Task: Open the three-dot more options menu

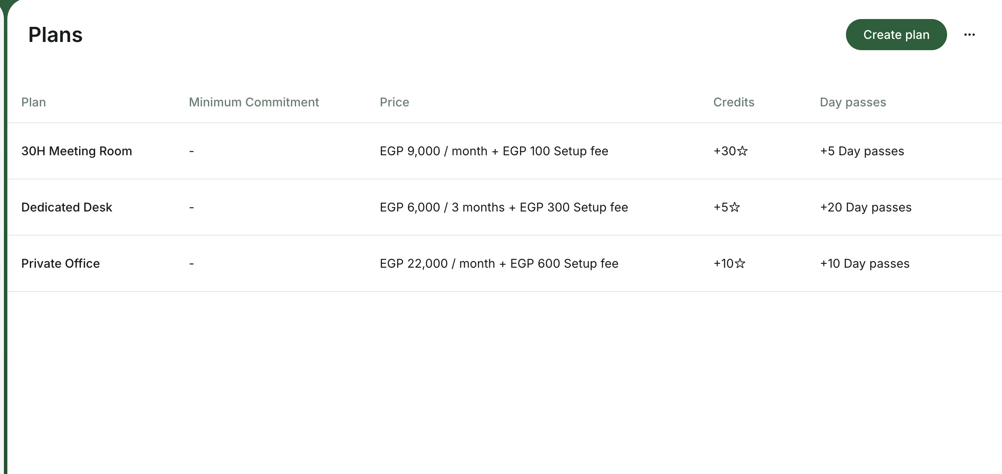Action: coord(969,35)
